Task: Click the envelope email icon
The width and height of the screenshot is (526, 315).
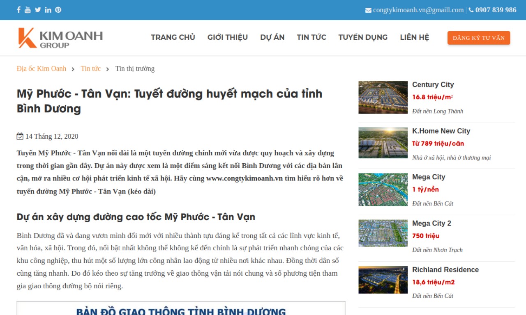Action: [x=368, y=10]
